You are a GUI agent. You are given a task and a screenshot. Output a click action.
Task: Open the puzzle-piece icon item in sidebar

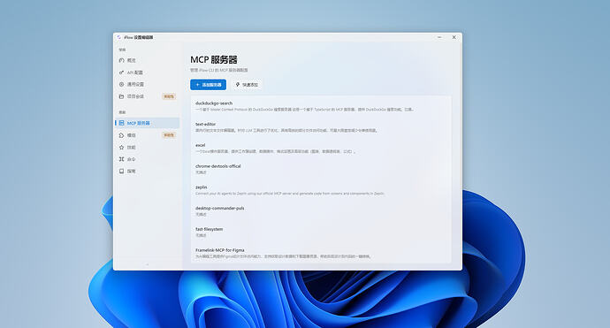point(121,135)
